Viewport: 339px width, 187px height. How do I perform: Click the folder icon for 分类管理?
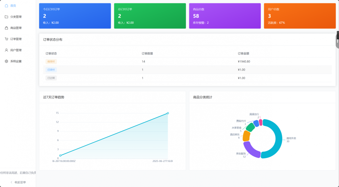coord(6,17)
